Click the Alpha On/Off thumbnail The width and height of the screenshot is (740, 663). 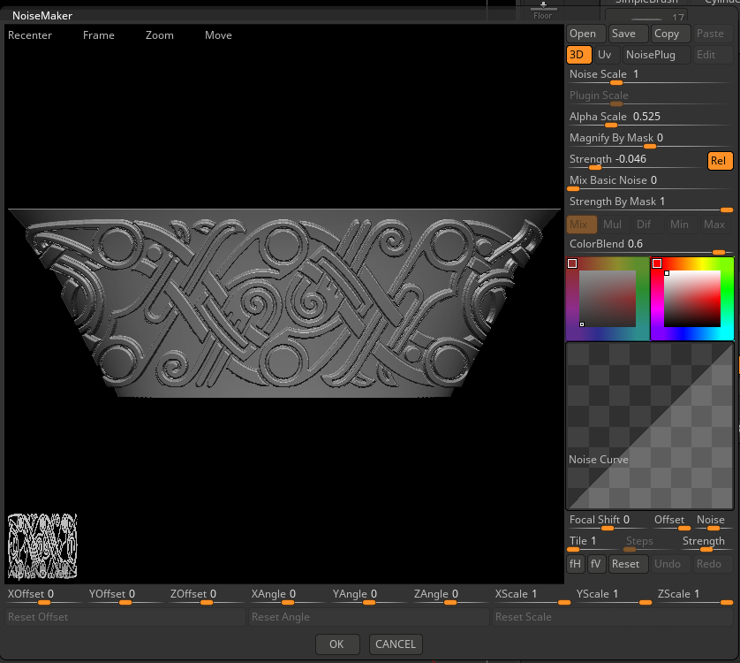[42, 546]
